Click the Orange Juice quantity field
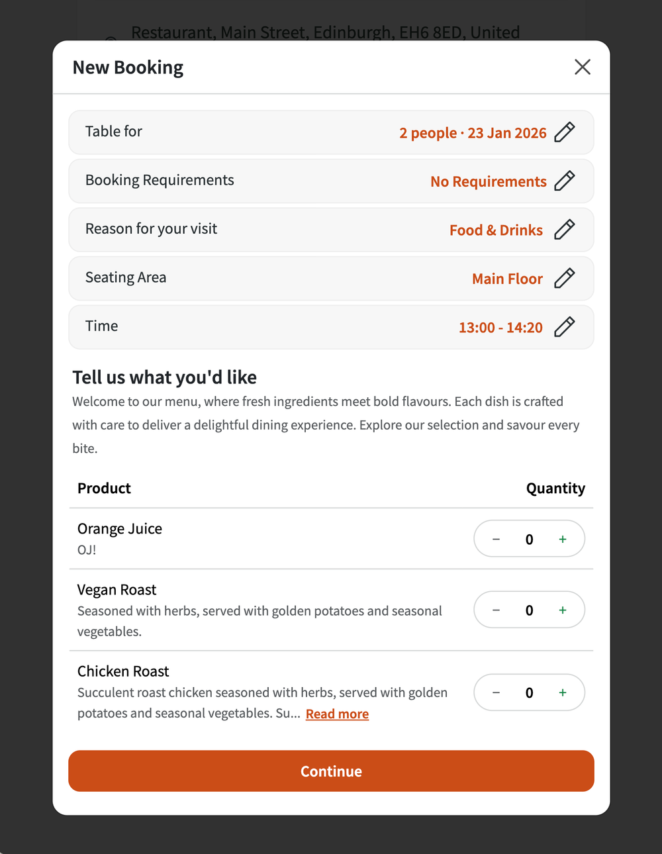 (x=529, y=539)
